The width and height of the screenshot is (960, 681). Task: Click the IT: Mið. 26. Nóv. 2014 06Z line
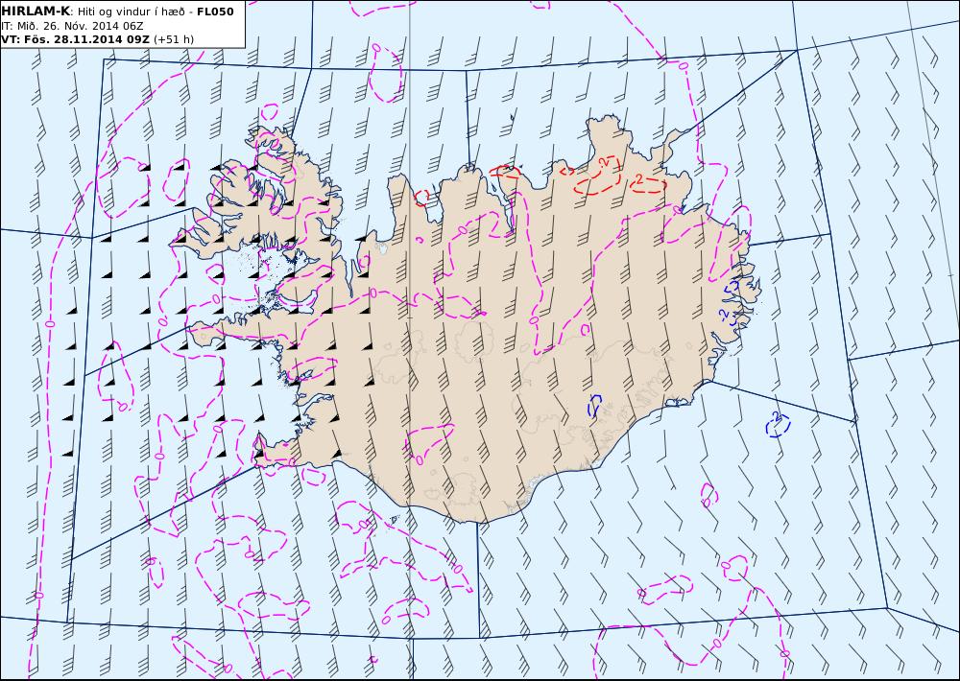click(72, 26)
